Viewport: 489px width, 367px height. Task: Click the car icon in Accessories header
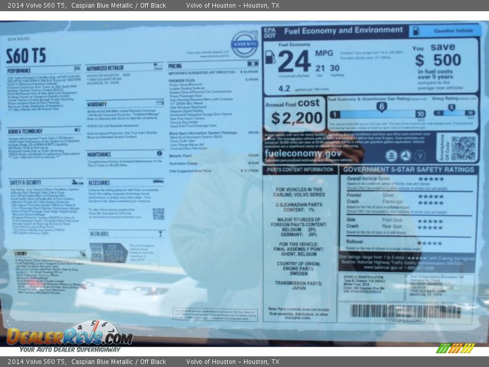pos(158,181)
